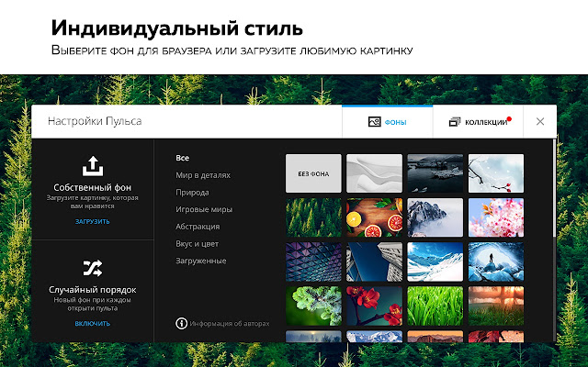Select the БЕЗ ФОНА option

click(x=313, y=173)
